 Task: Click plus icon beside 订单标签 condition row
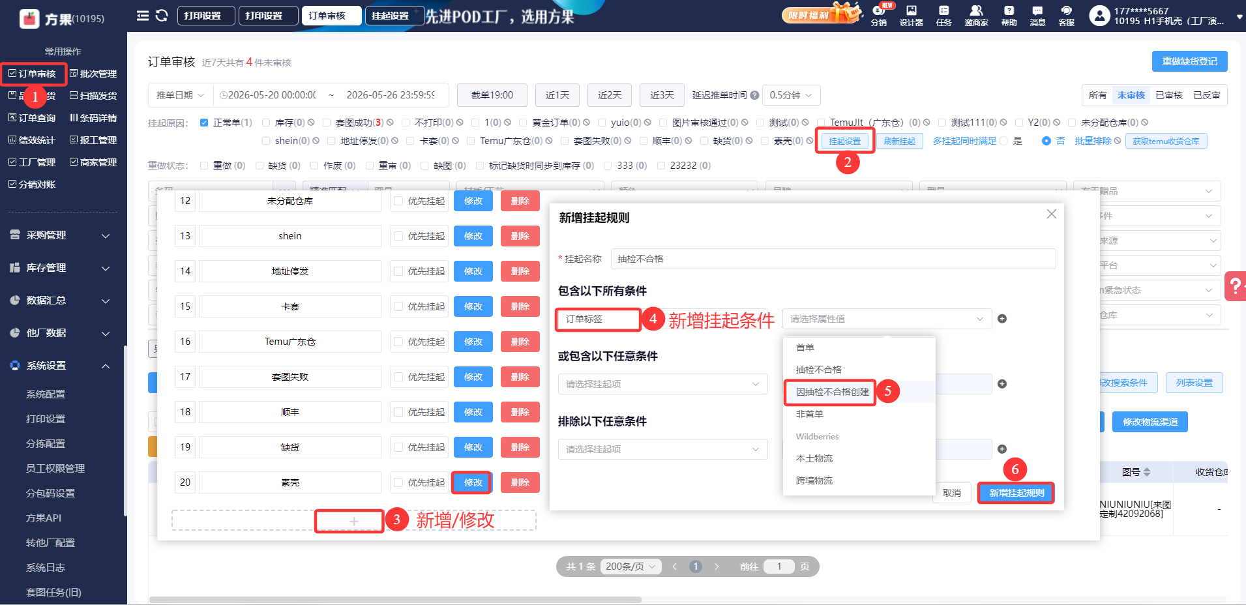1002,319
